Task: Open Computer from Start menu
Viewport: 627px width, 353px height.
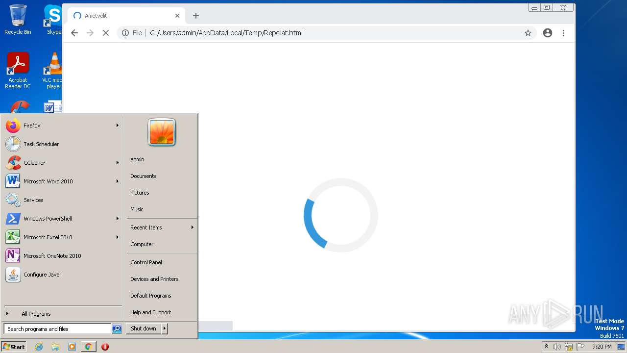Action: [x=162, y=244]
